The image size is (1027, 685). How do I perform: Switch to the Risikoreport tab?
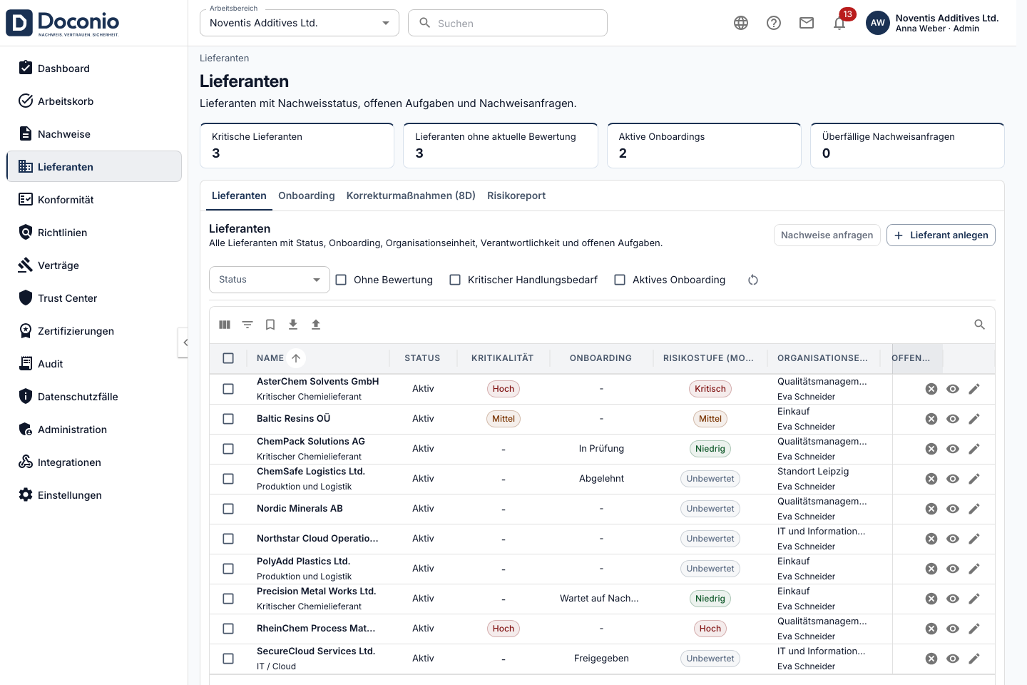tap(516, 196)
